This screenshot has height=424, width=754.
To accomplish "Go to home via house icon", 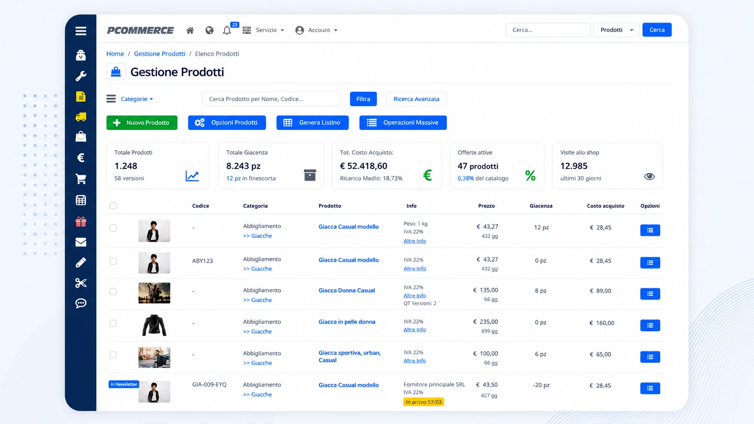I will pos(190,30).
